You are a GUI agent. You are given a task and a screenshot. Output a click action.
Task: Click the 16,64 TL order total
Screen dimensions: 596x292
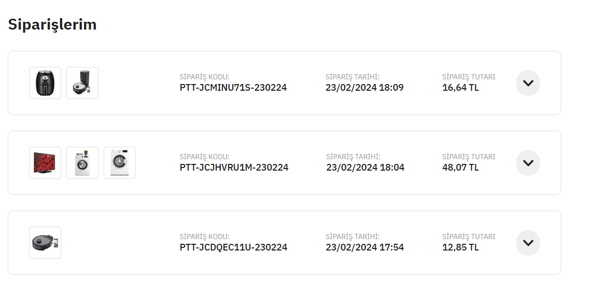[460, 88]
